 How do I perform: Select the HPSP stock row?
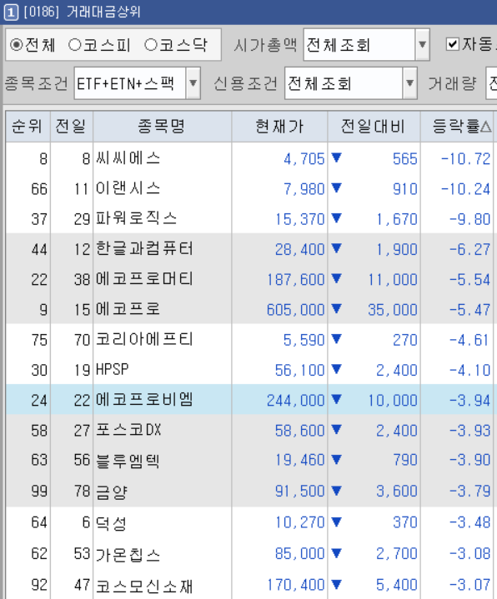coord(249,369)
